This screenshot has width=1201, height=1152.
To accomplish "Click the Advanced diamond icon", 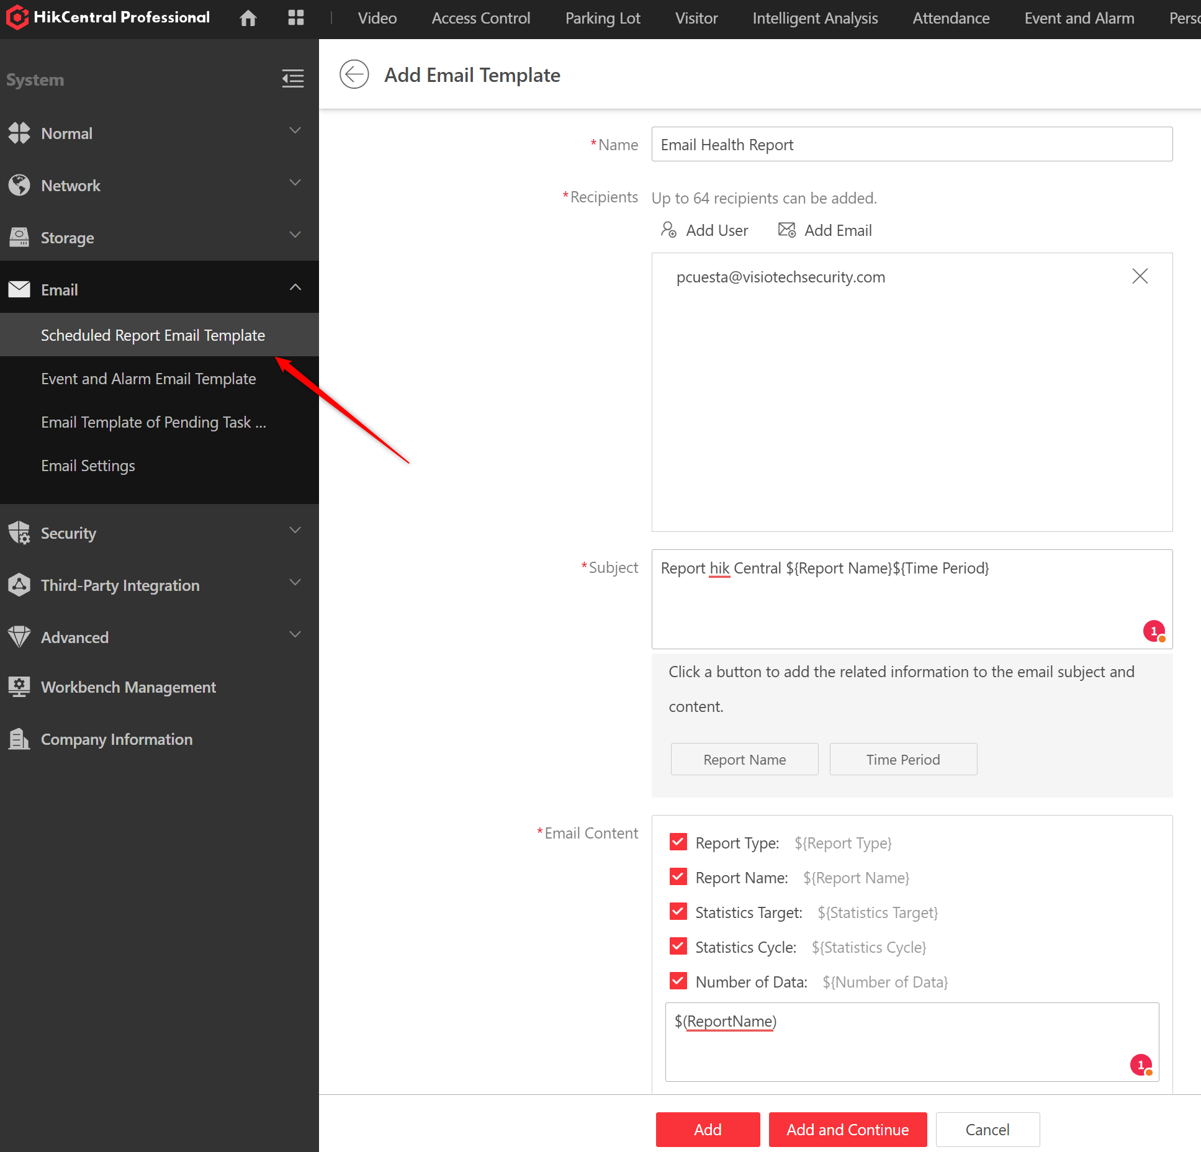I will pyautogui.click(x=19, y=637).
